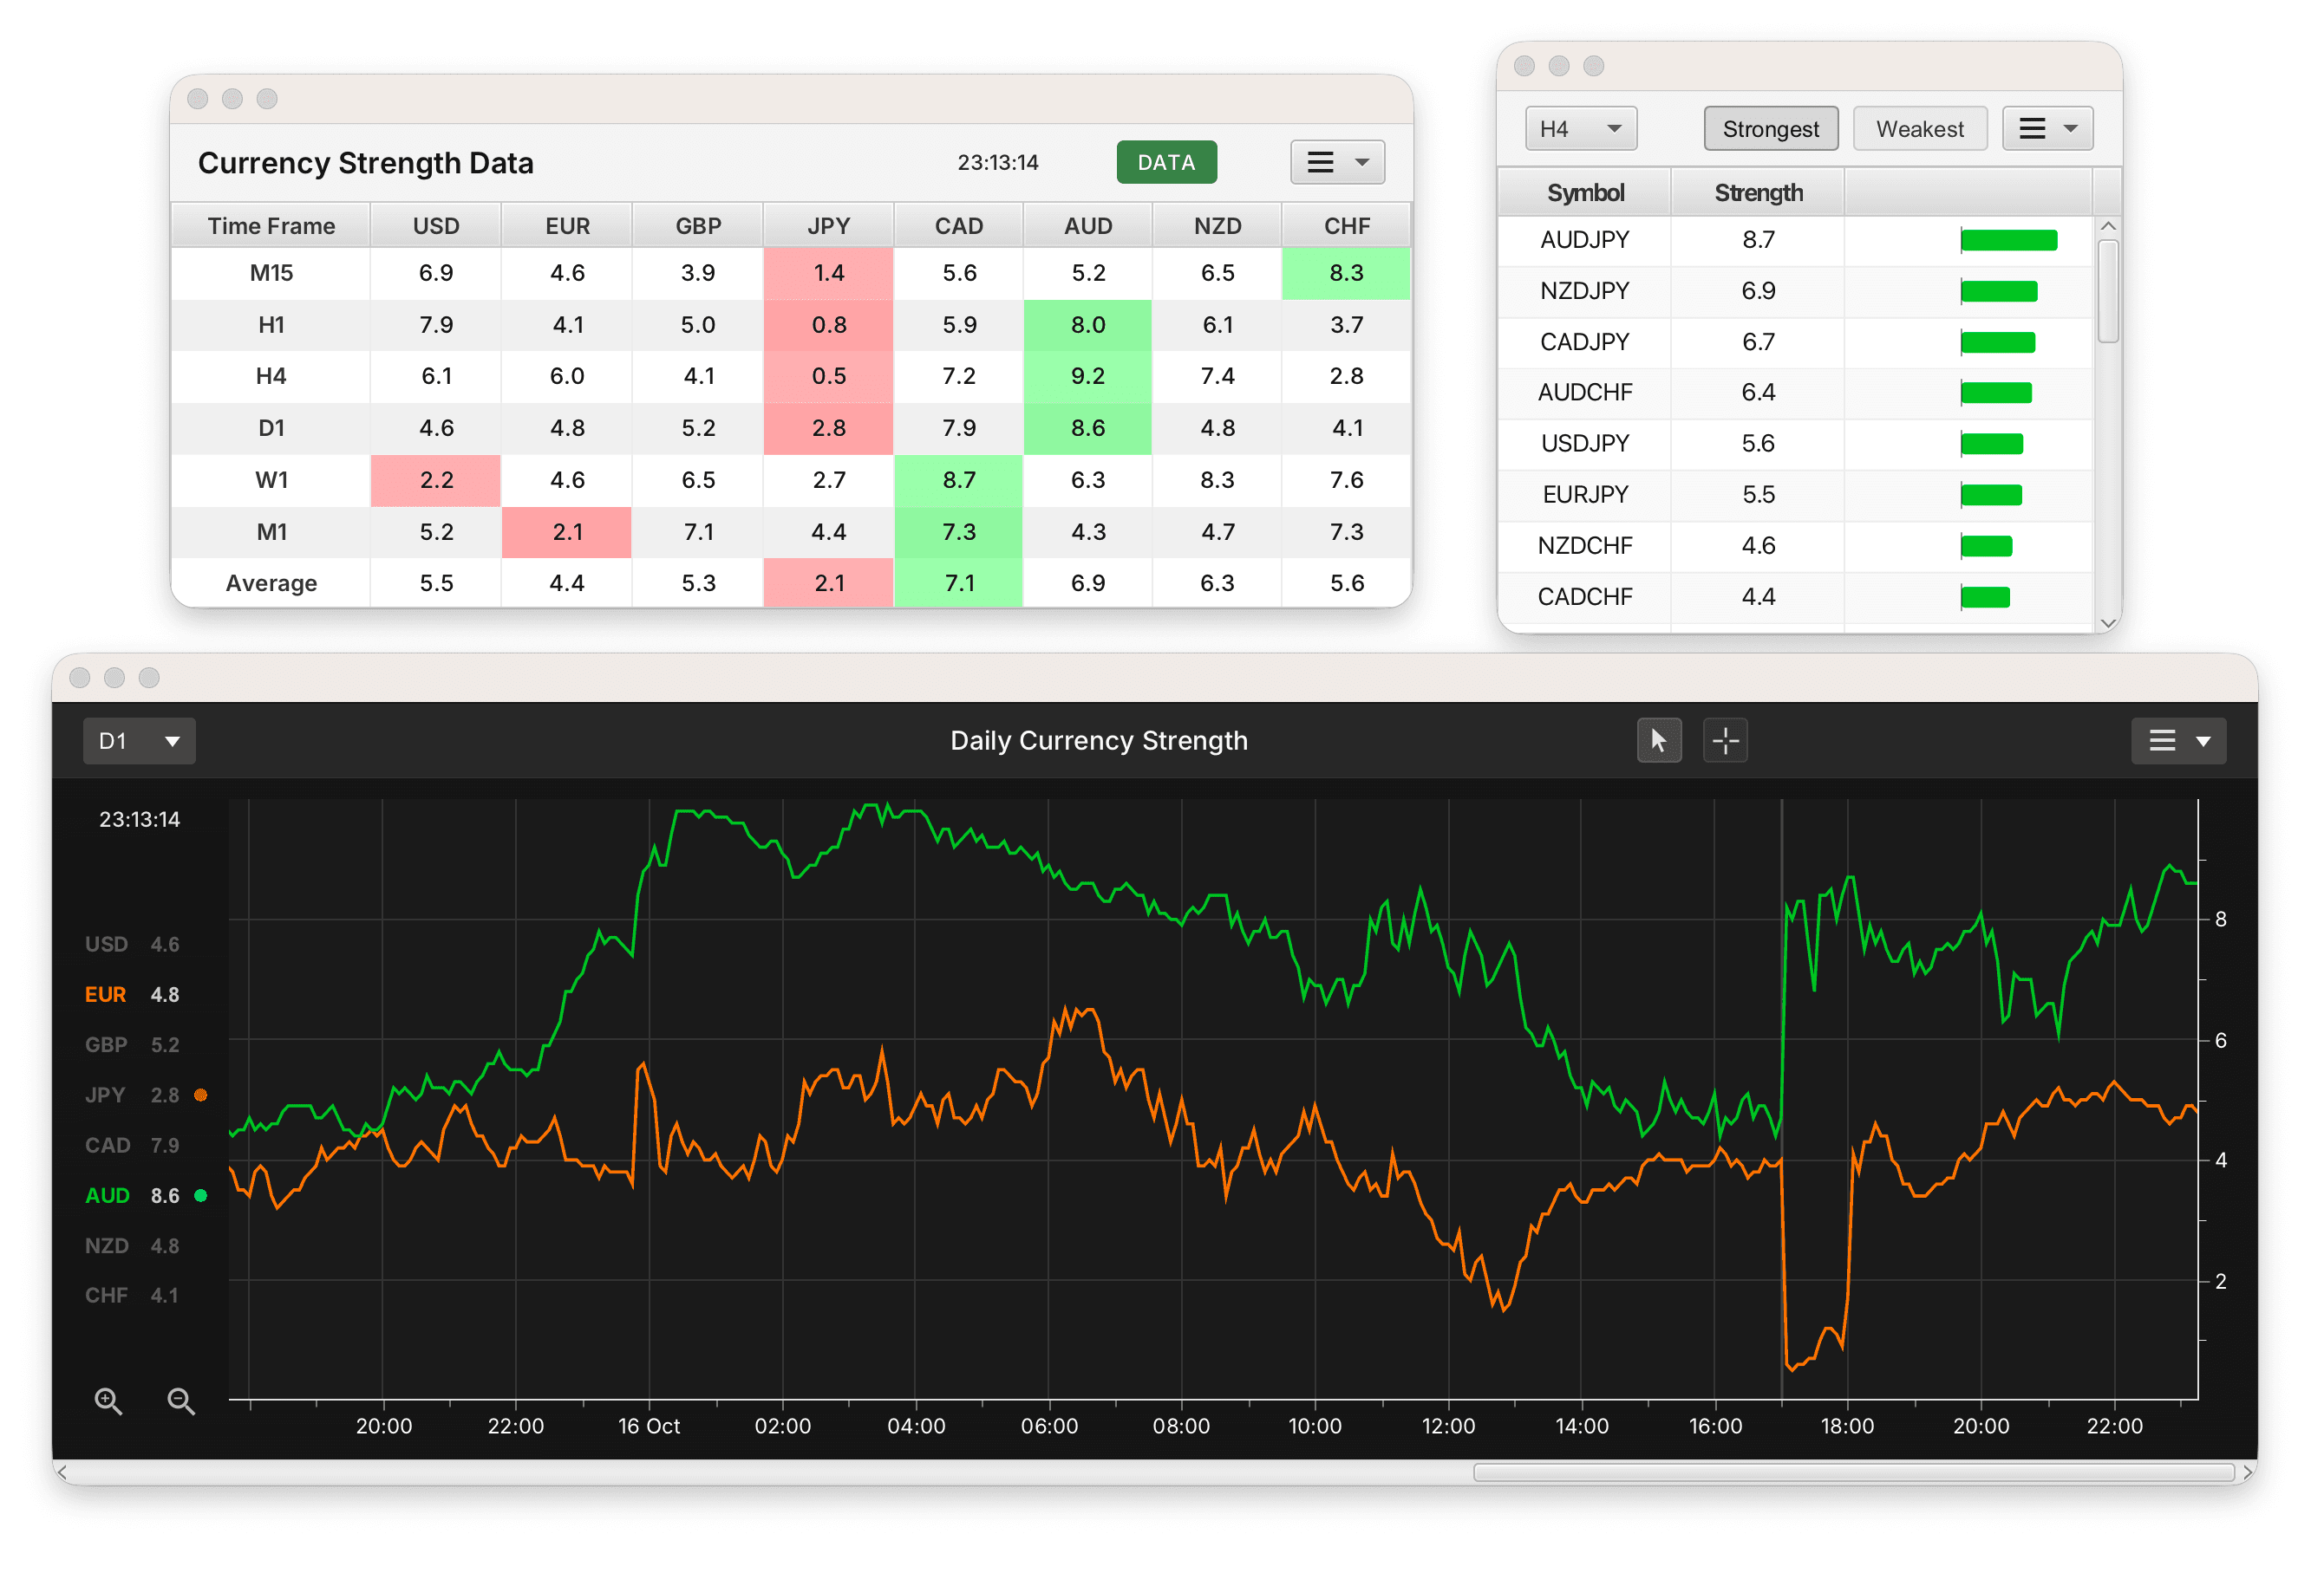Click the green DATA button
The width and height of the screenshot is (2324, 1586).
(x=1166, y=162)
